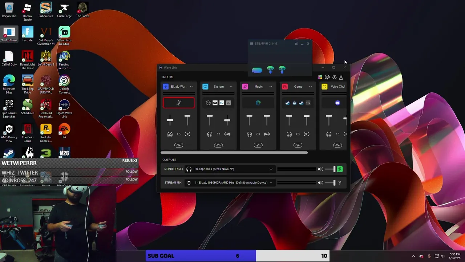The width and height of the screenshot is (465, 262).
Task: Click the taskbar microphone tray icon
Action: click(x=429, y=256)
